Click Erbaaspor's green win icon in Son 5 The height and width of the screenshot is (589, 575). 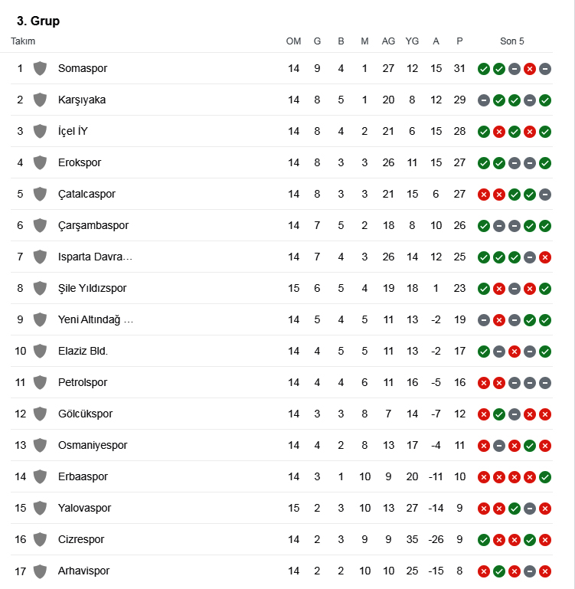click(545, 477)
